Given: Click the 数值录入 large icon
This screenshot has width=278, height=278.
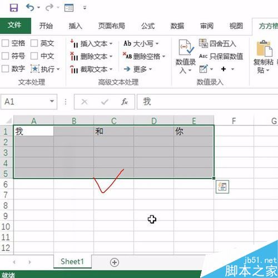Looking at the screenshot, I should pyautogui.click(x=186, y=47).
